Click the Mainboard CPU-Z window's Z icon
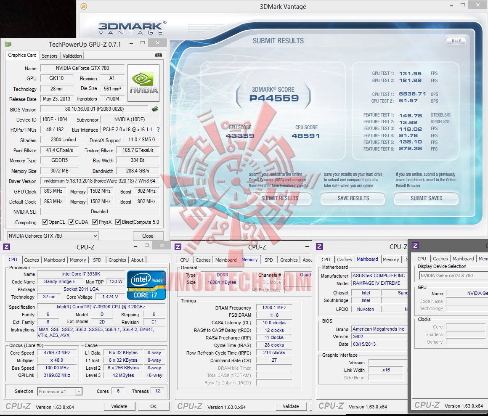Viewport: 488px width, 416px height. click(319, 247)
